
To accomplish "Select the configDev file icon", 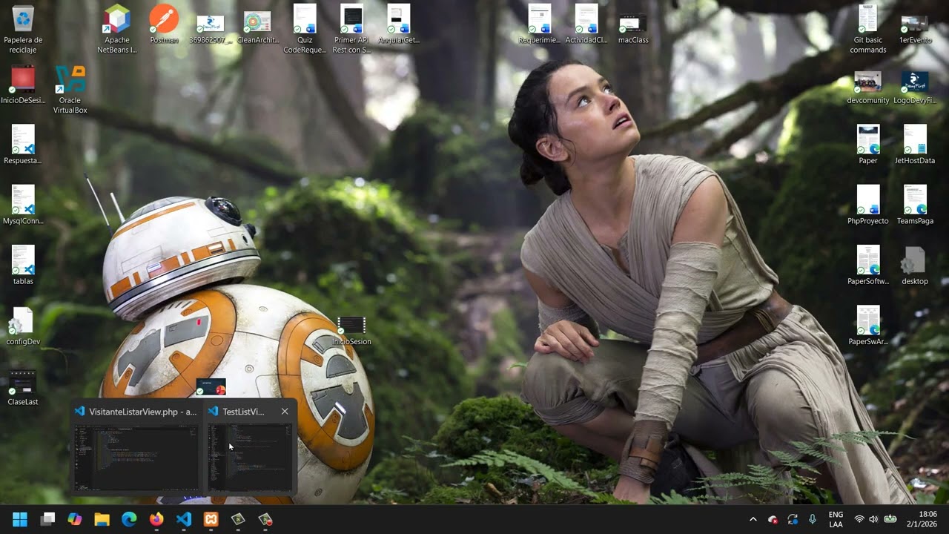I will [23, 326].
